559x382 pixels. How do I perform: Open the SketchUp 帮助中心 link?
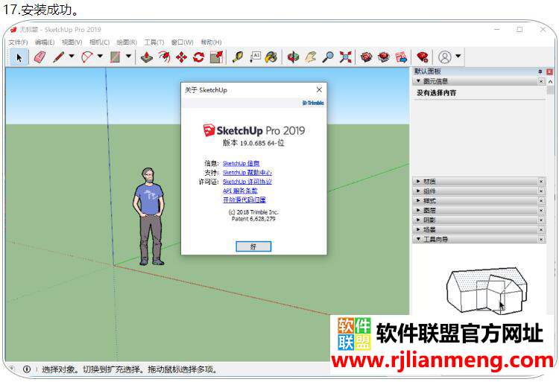click(247, 173)
